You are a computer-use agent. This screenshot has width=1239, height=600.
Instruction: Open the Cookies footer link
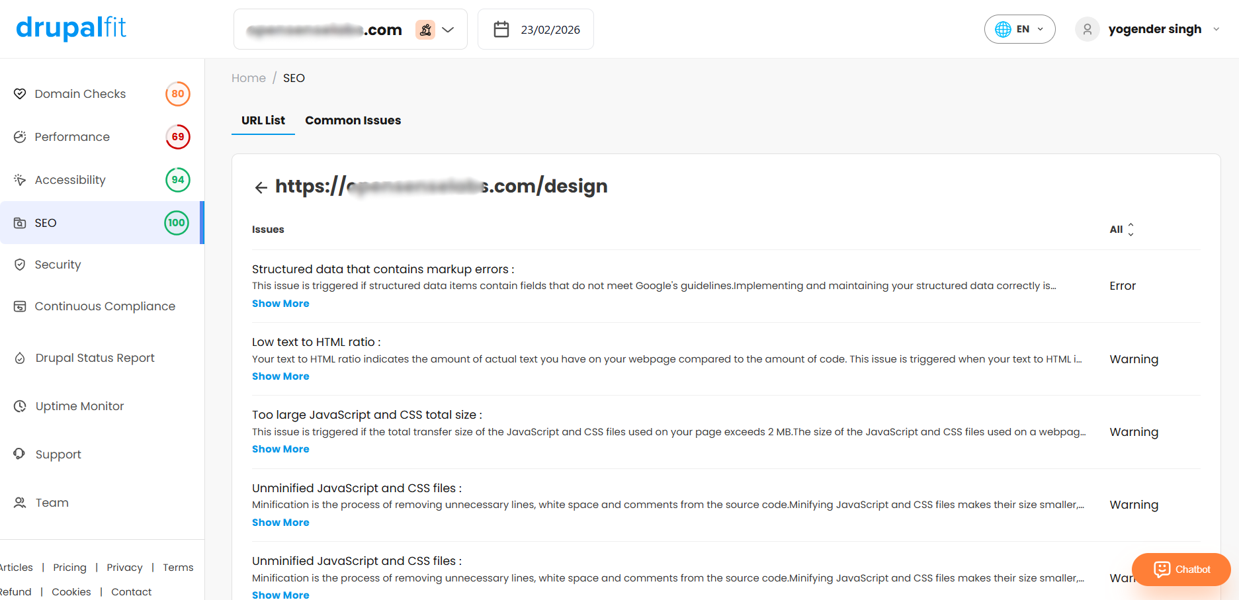(x=71, y=592)
